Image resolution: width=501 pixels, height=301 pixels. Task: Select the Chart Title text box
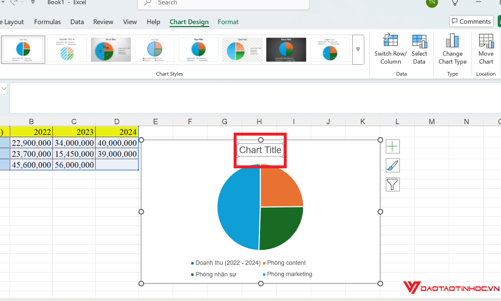click(260, 150)
